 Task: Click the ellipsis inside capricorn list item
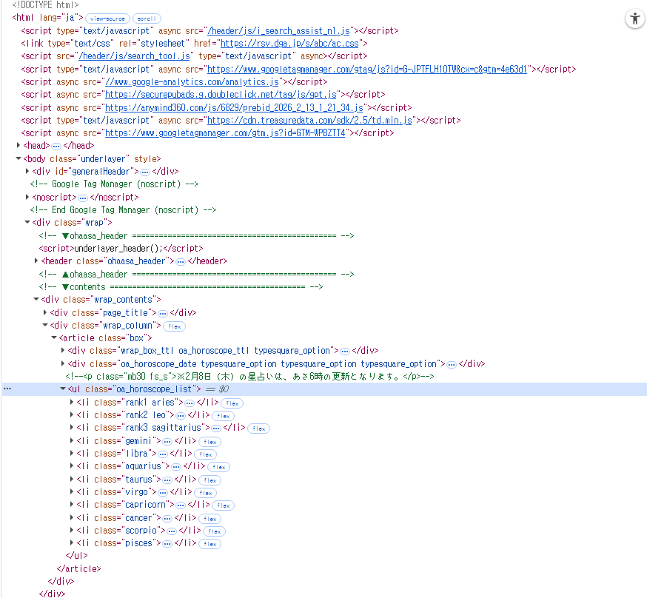[x=181, y=505]
